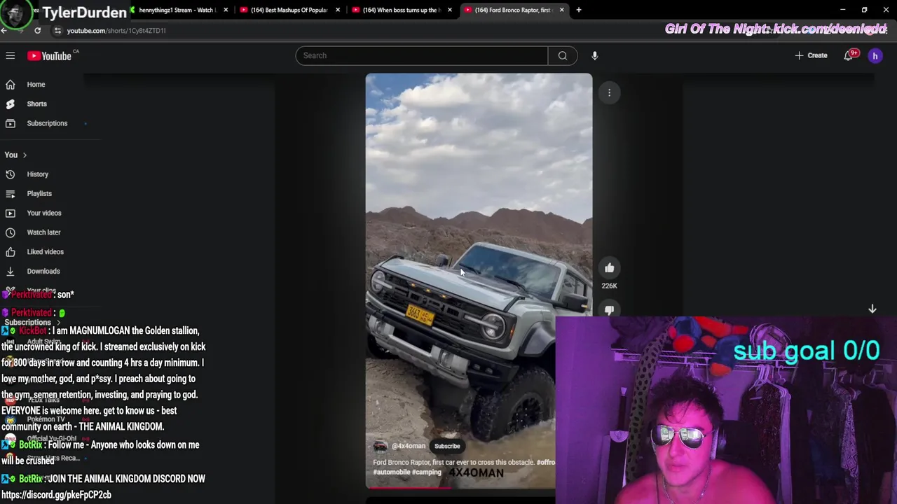Open a new browser tab with plus

tap(579, 10)
